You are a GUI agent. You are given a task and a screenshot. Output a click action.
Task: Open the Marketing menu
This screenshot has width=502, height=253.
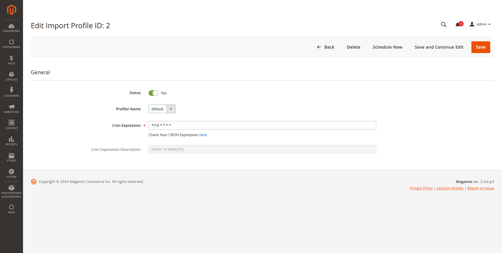point(12,109)
